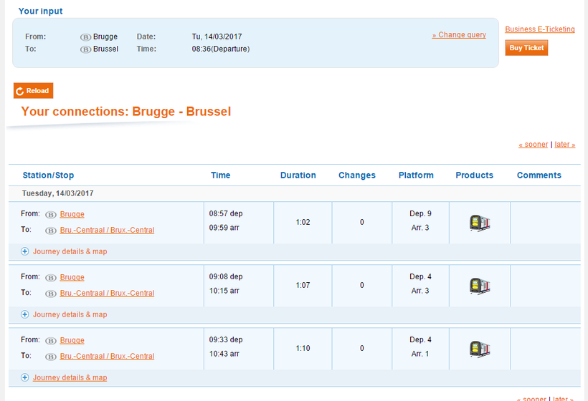Show sooner connections at top
Screen dimensions: 588x401
533,145
